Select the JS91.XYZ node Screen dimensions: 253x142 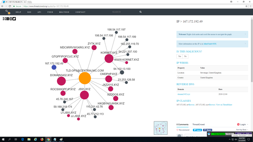point(84,95)
